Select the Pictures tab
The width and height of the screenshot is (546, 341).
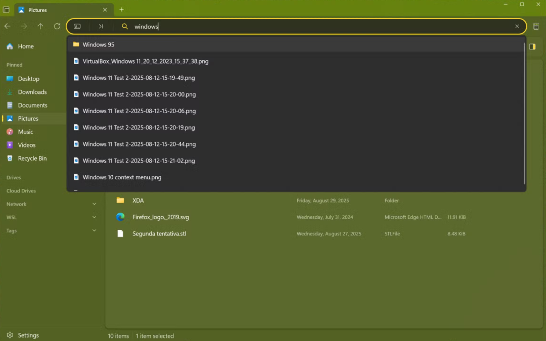(64, 10)
